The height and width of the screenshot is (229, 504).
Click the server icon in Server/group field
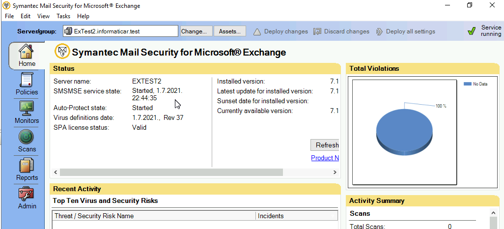click(x=68, y=31)
